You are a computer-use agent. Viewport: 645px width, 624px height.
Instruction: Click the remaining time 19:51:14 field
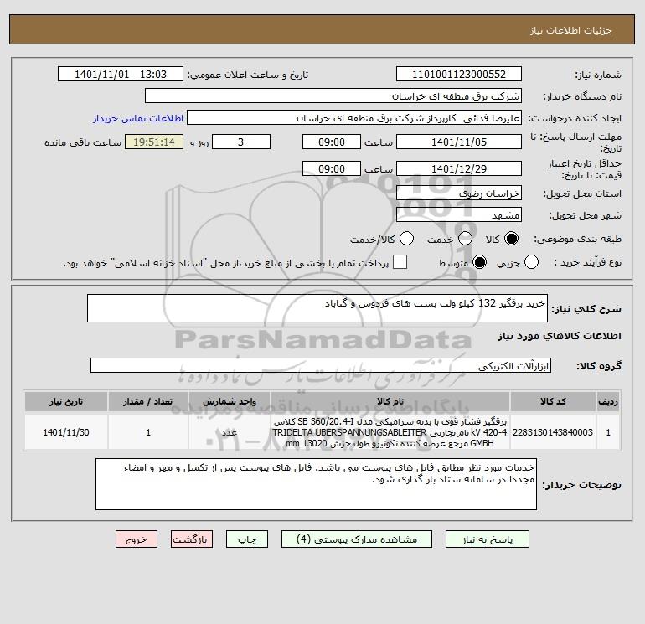[154, 142]
